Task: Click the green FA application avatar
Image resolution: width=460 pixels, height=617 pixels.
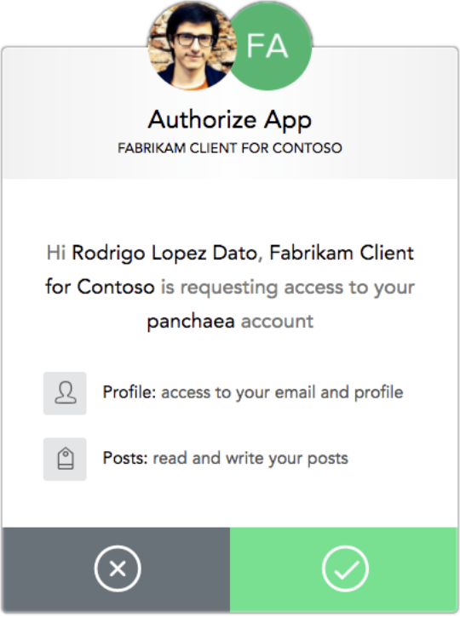Action: click(271, 46)
